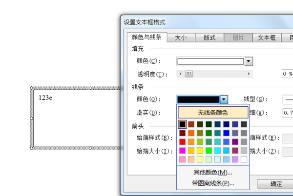293x196 pixels.
Task: Click the 123e text inside the text box
Action: tap(45, 98)
